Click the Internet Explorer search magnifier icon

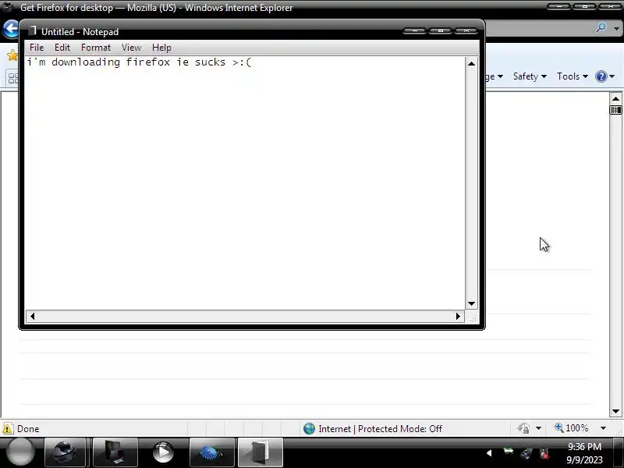point(601,28)
